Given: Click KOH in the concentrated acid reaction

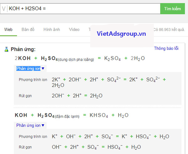Looking at the screenshot, I should [x=21, y=115].
